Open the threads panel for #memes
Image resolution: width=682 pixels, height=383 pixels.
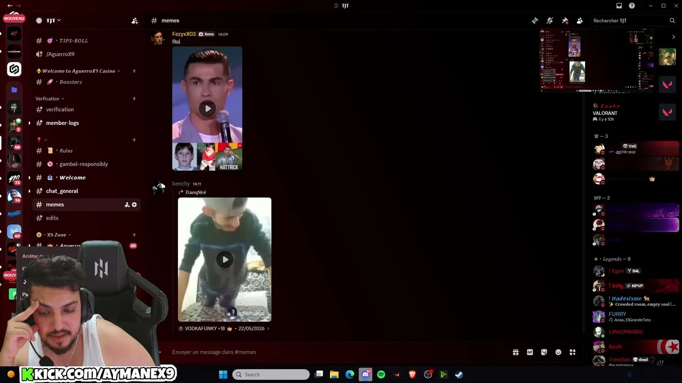pyautogui.click(x=535, y=21)
